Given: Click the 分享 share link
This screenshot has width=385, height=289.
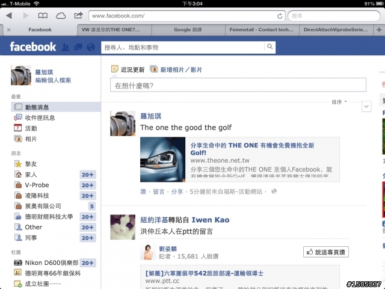Looking at the screenshot, I should 177,191.
